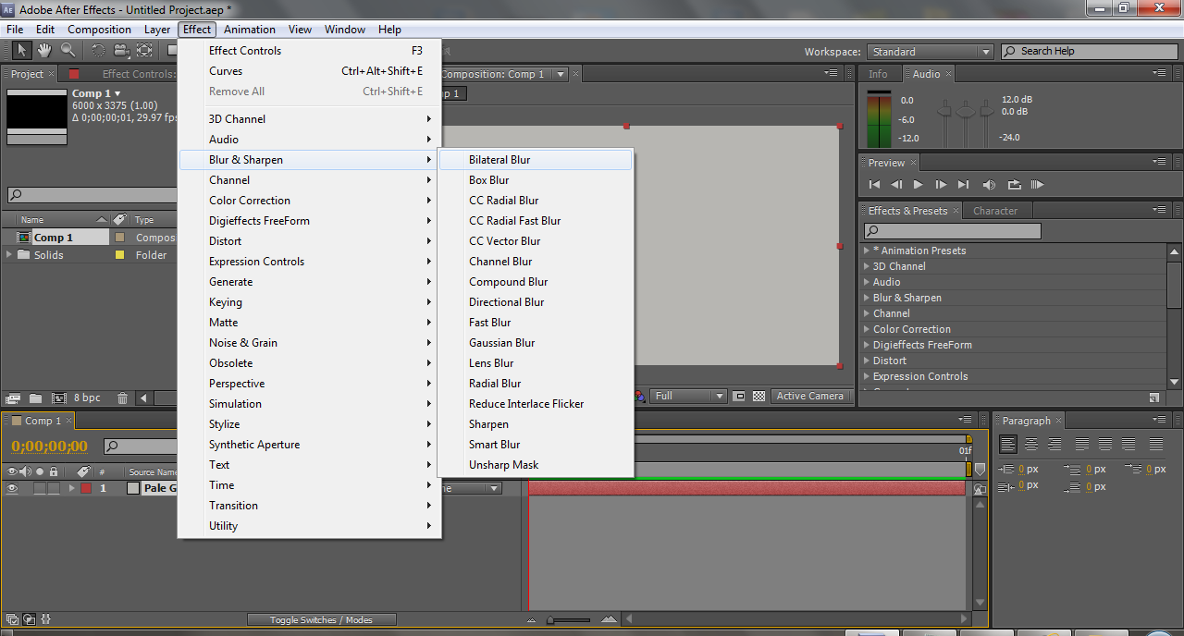This screenshot has width=1184, height=636.
Task: Select the Rotation tool
Action: (x=98, y=51)
